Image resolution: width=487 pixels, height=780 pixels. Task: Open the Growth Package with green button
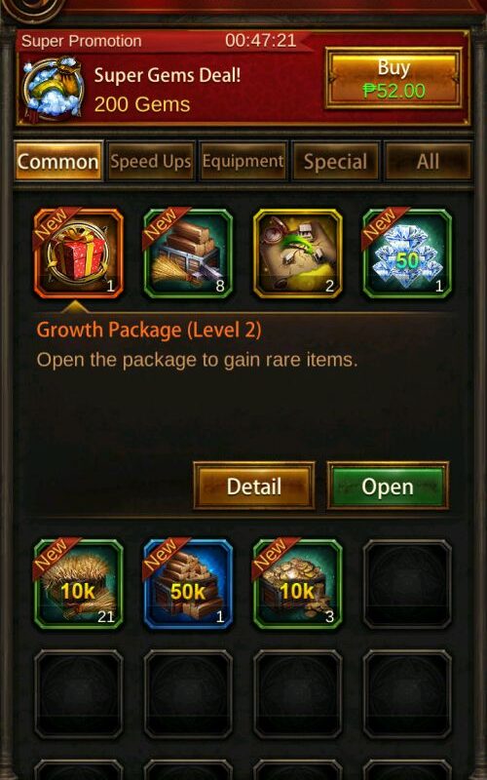coord(388,486)
